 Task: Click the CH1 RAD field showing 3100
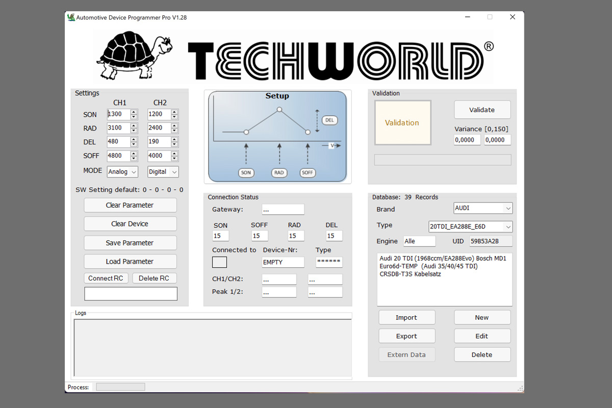click(119, 128)
